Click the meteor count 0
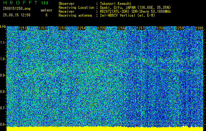Screen dimensions: 206x131 [47, 15]
